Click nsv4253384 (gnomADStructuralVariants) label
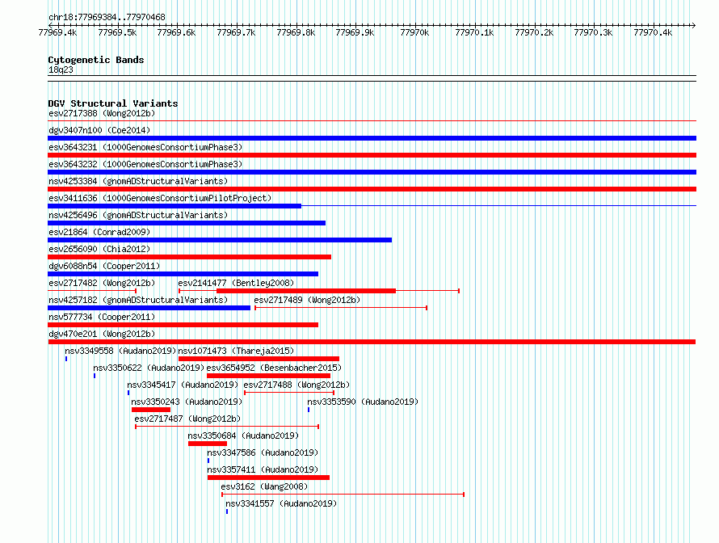Viewport: 719px width, 543px height. tap(138, 181)
